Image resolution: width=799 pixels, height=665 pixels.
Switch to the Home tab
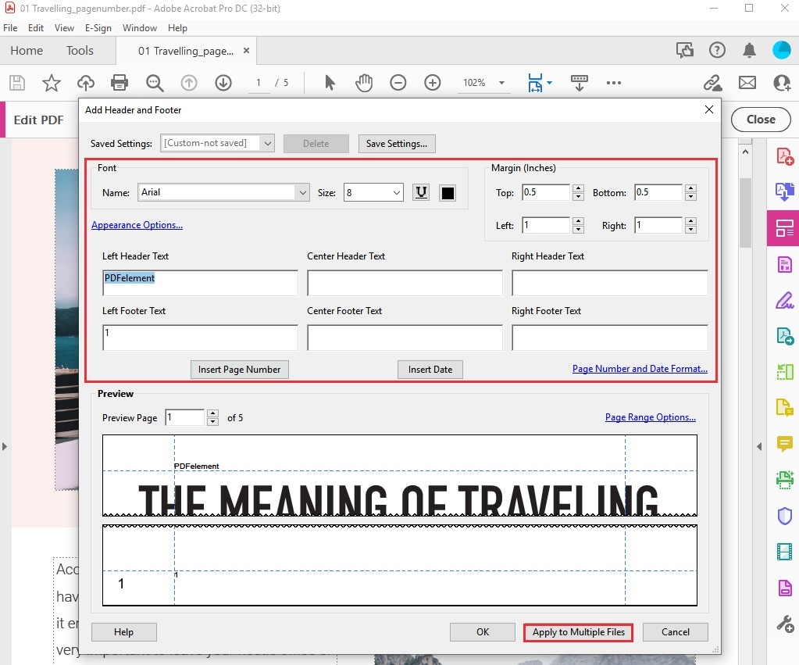(x=26, y=50)
